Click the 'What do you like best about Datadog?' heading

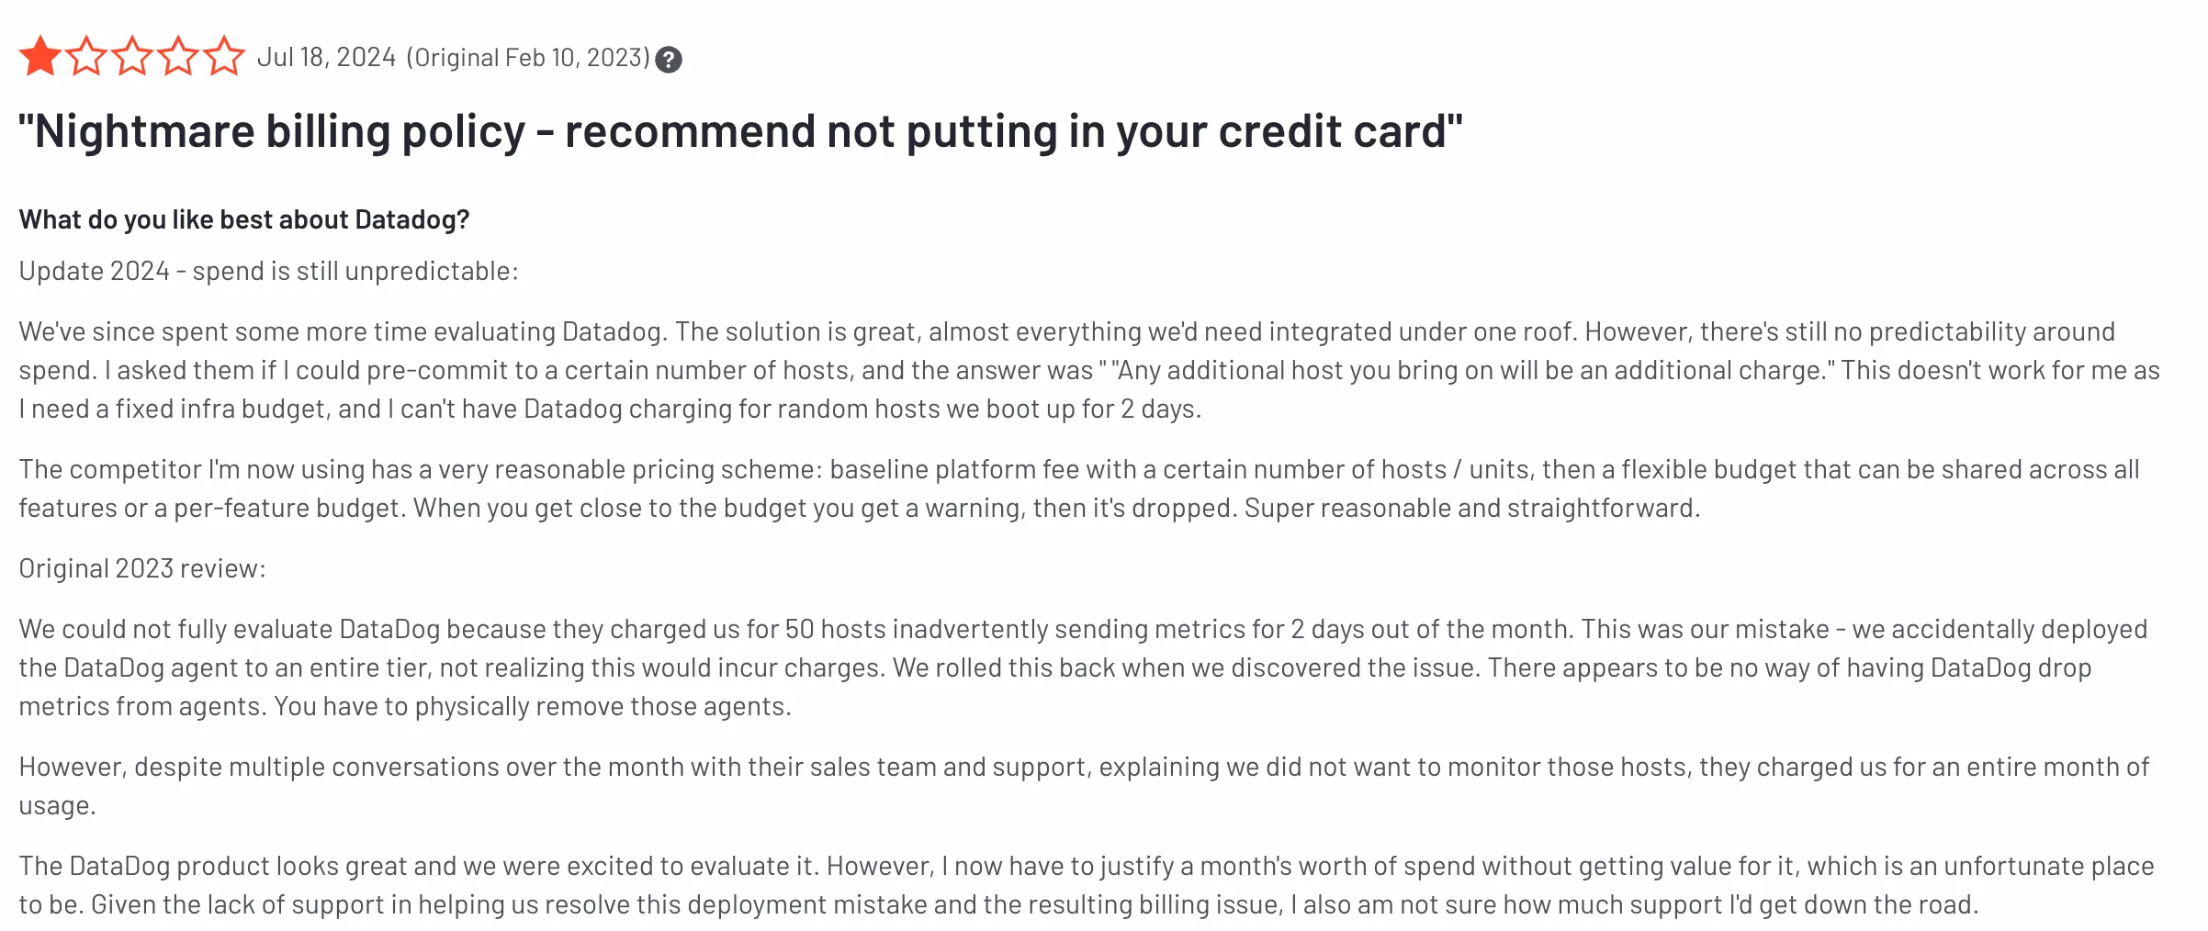(x=244, y=220)
